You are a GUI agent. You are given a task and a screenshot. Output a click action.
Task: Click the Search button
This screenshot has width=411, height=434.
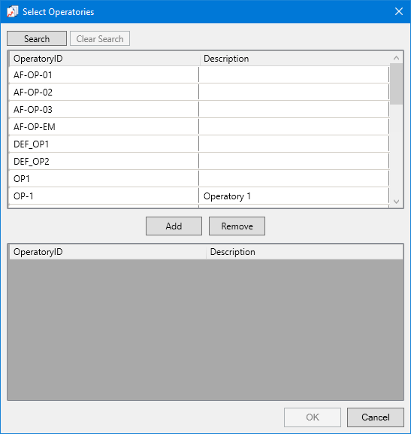pos(37,38)
